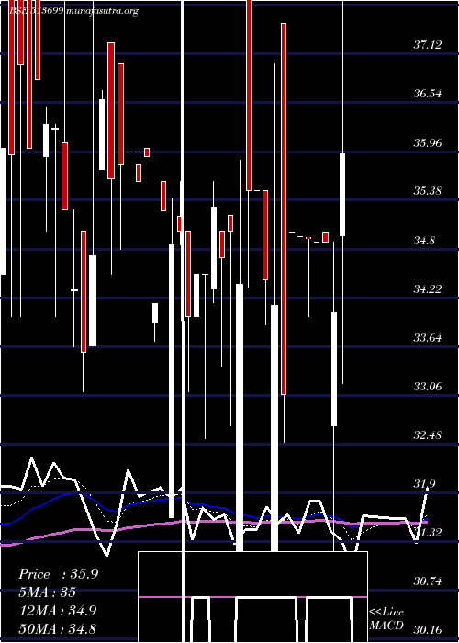Select the 36.54 price axis label
The height and width of the screenshot is (643, 459).
coord(428,94)
